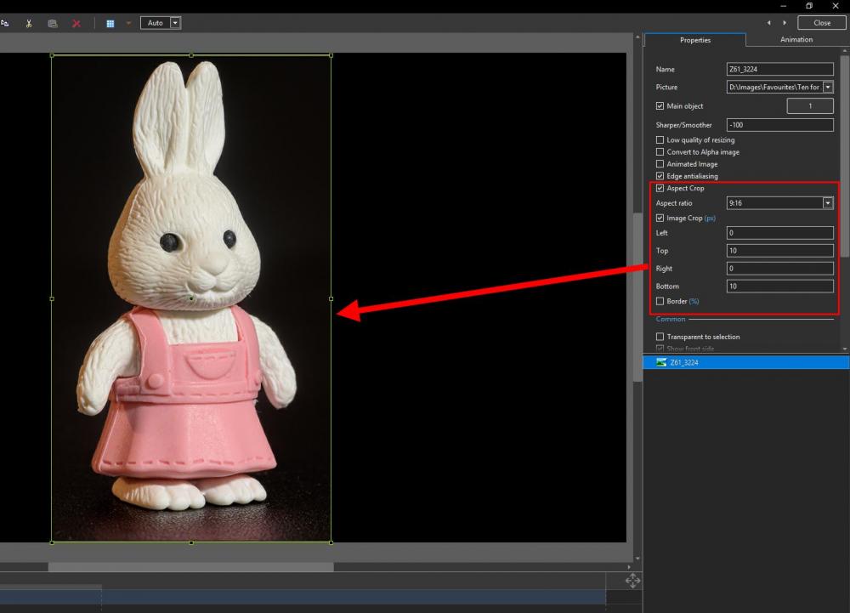850x613 pixels.
Task: Click the Main object number button showing 1
Action: tap(810, 106)
